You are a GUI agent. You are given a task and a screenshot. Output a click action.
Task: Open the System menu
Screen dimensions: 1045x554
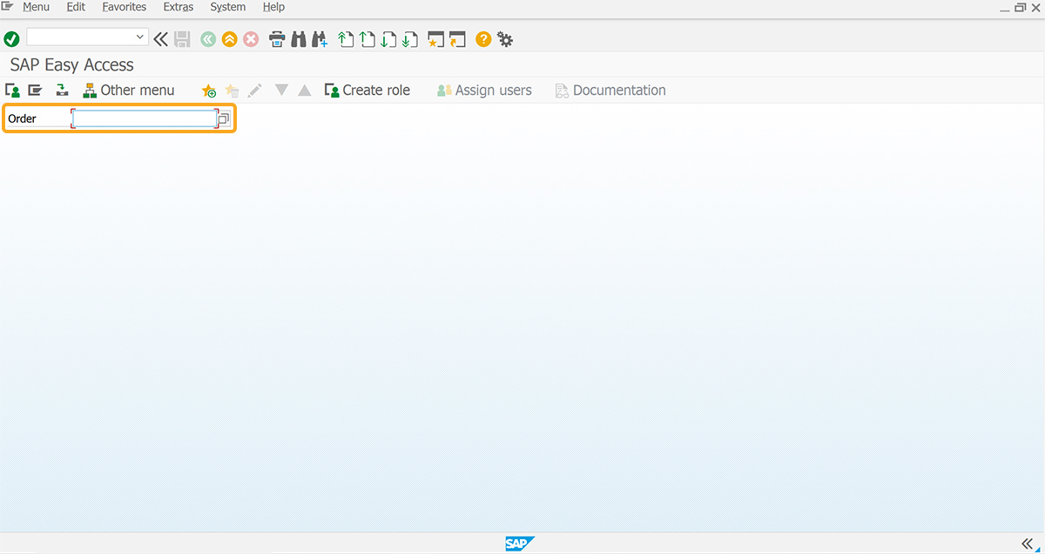click(228, 7)
